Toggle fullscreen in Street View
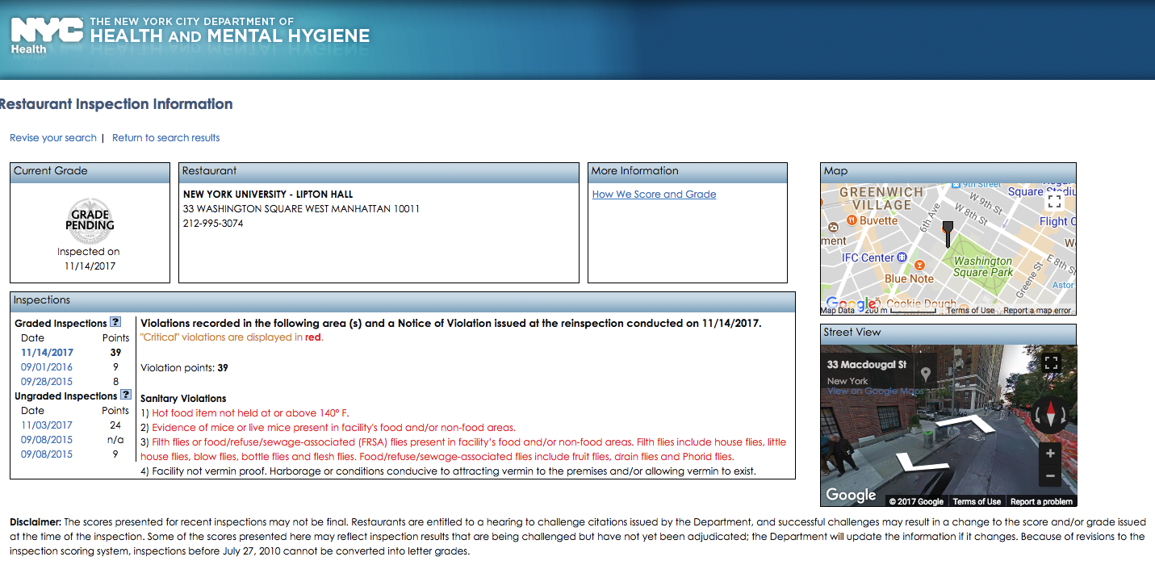Screen dimensions: 1155x561 pos(1051,362)
